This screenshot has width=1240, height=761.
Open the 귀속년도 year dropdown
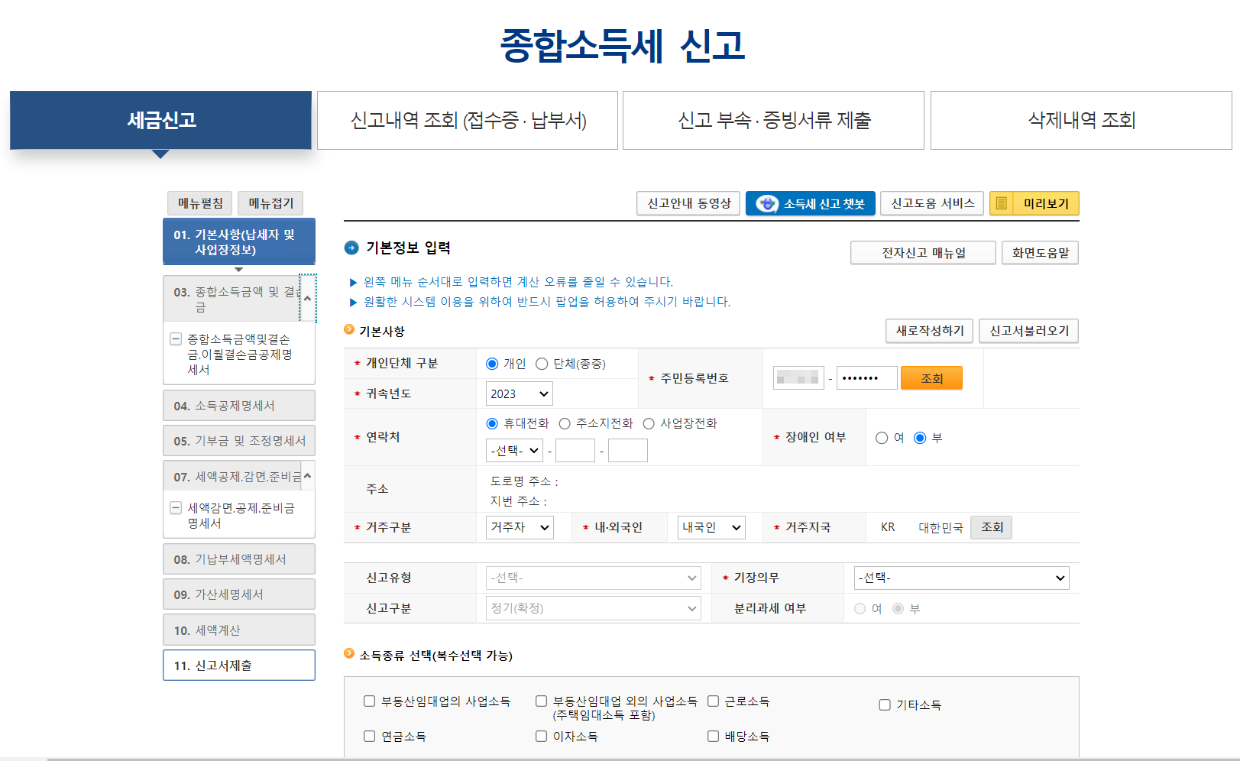click(518, 393)
